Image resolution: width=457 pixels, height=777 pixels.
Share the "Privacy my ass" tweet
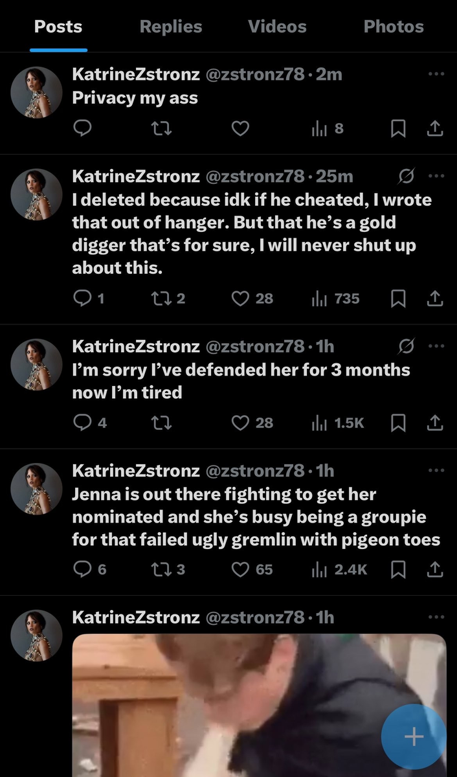tap(434, 128)
